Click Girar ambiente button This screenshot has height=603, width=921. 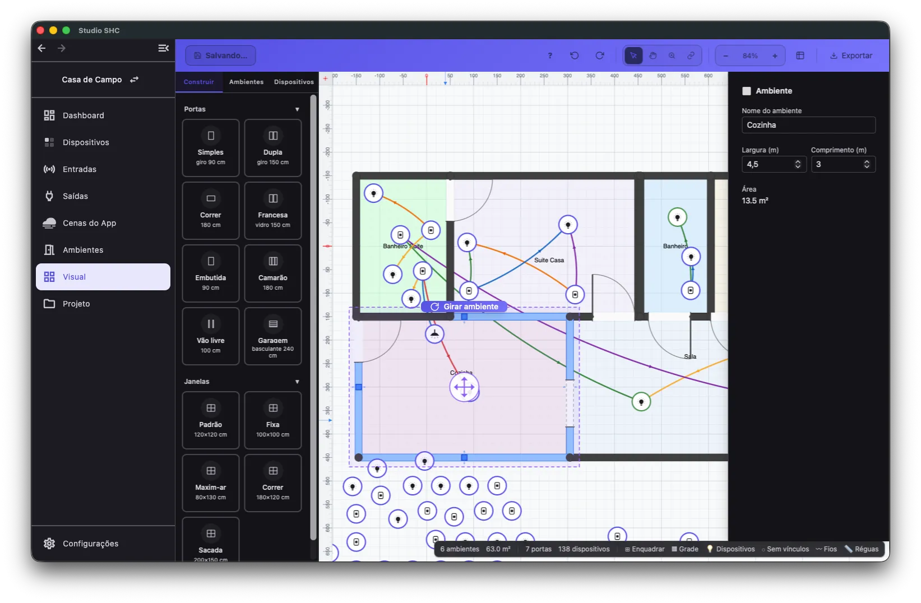click(465, 307)
